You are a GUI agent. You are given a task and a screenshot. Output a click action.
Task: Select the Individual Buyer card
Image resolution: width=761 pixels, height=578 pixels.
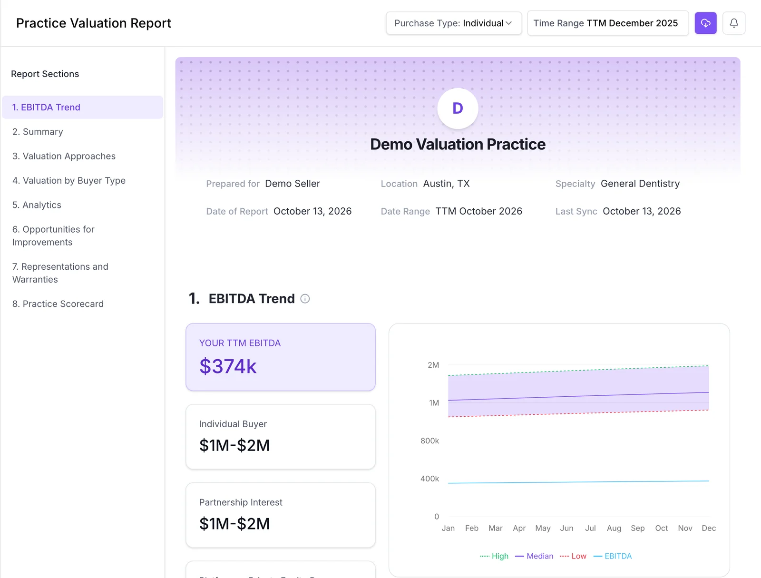(281, 437)
